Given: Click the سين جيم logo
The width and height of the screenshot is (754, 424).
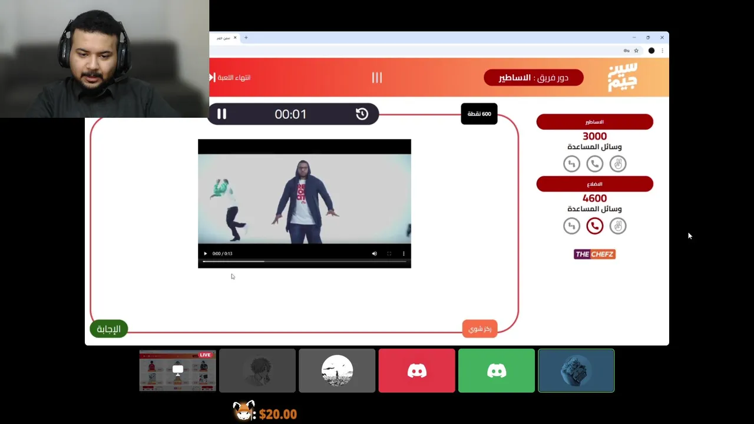Looking at the screenshot, I should coord(623,77).
